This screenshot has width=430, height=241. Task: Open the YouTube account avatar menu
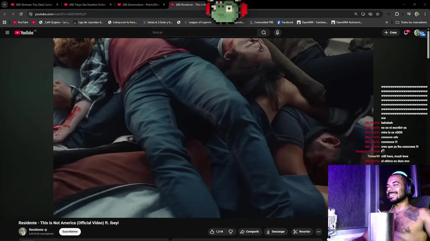click(x=418, y=32)
